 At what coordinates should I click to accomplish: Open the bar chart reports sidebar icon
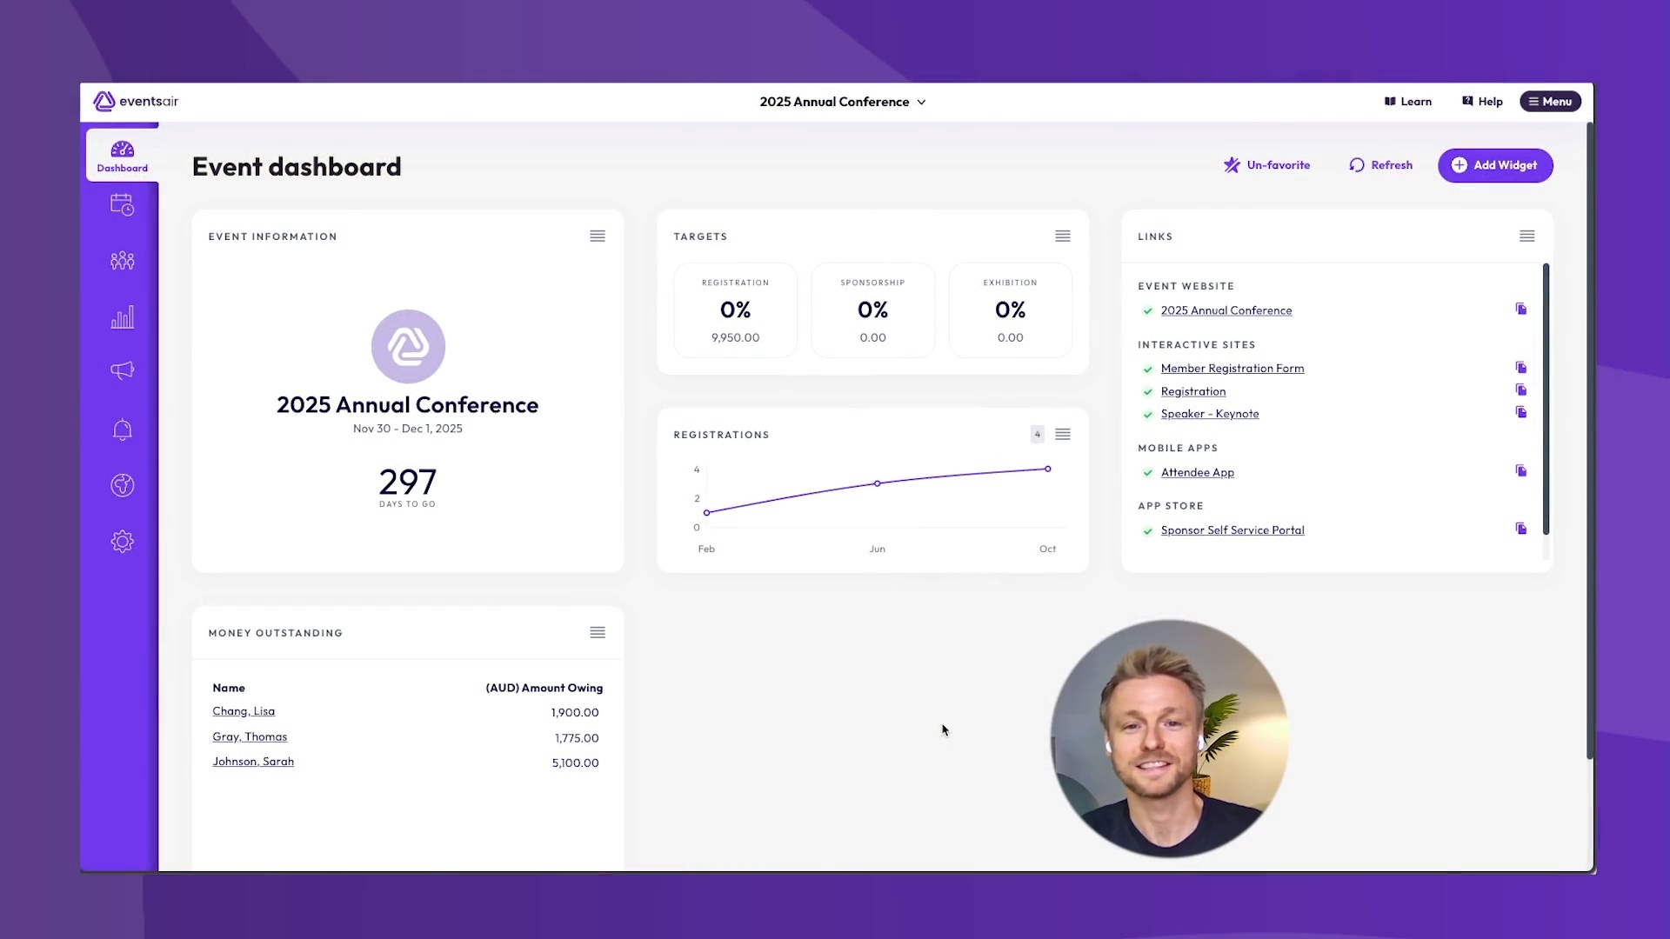point(122,316)
